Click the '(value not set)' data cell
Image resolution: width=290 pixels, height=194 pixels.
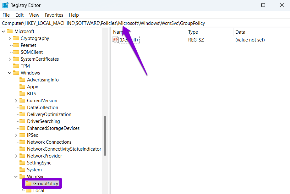250,40
